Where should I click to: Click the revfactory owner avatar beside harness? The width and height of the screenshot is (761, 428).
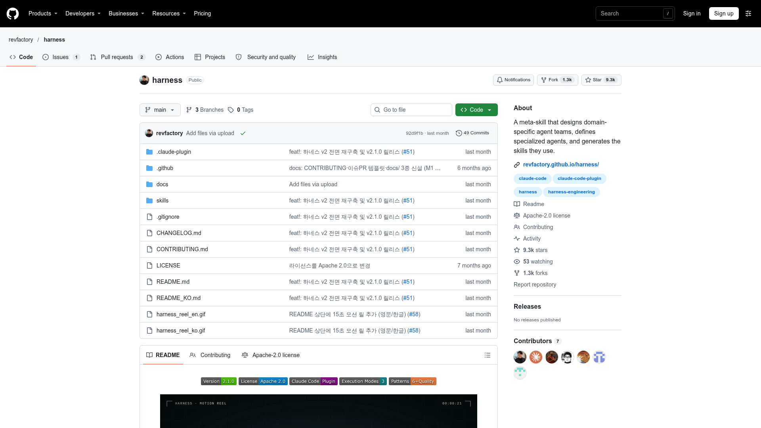click(144, 80)
